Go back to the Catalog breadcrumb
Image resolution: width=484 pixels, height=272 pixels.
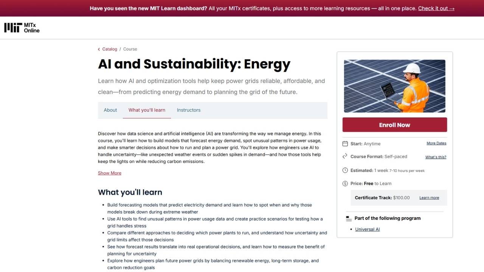pos(110,49)
